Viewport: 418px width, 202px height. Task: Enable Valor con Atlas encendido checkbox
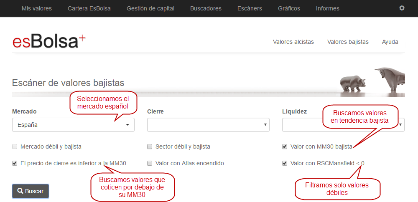pyautogui.click(x=150, y=163)
